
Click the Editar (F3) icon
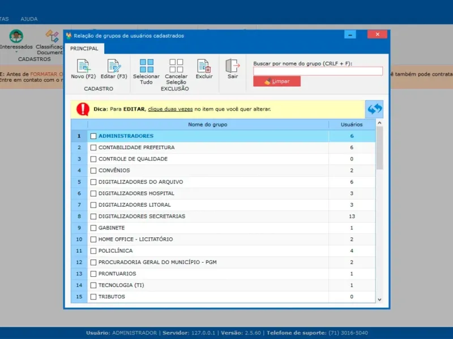114,66
